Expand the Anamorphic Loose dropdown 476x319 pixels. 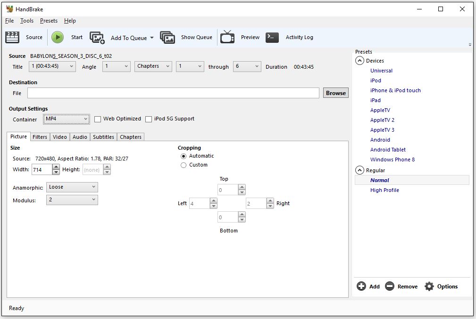72,187
